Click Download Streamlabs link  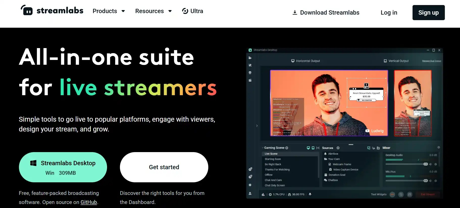[x=326, y=13]
